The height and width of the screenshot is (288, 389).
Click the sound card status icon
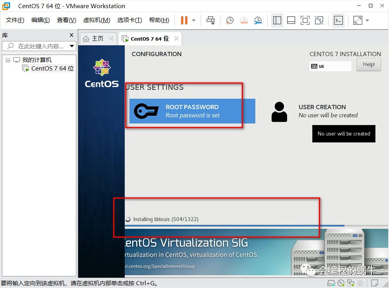(360, 283)
